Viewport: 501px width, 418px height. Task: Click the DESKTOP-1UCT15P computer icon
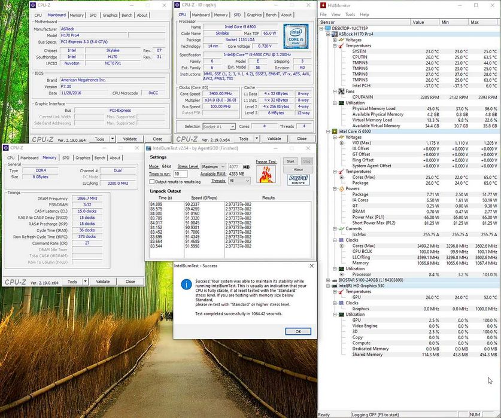pyautogui.click(x=328, y=28)
